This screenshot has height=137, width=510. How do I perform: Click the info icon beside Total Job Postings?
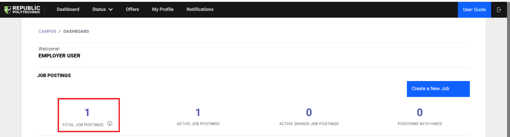(x=110, y=124)
